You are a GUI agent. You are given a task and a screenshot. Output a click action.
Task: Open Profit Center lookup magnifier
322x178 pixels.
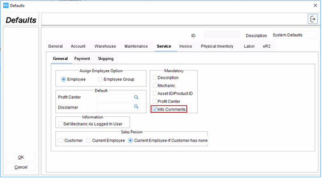click(136, 97)
